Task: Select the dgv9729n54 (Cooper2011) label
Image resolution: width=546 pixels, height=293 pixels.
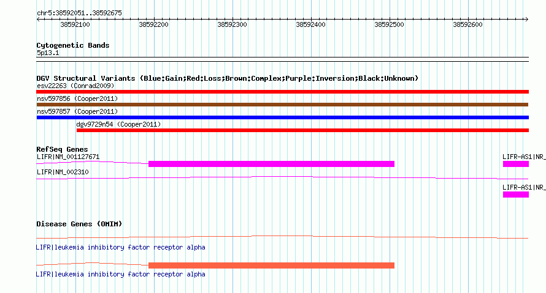Action: (119, 124)
